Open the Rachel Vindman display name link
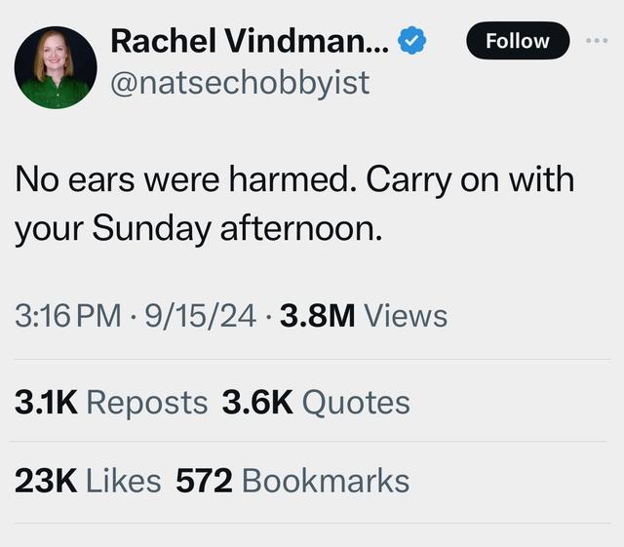The width and height of the screenshot is (624, 547). pyautogui.click(x=250, y=41)
